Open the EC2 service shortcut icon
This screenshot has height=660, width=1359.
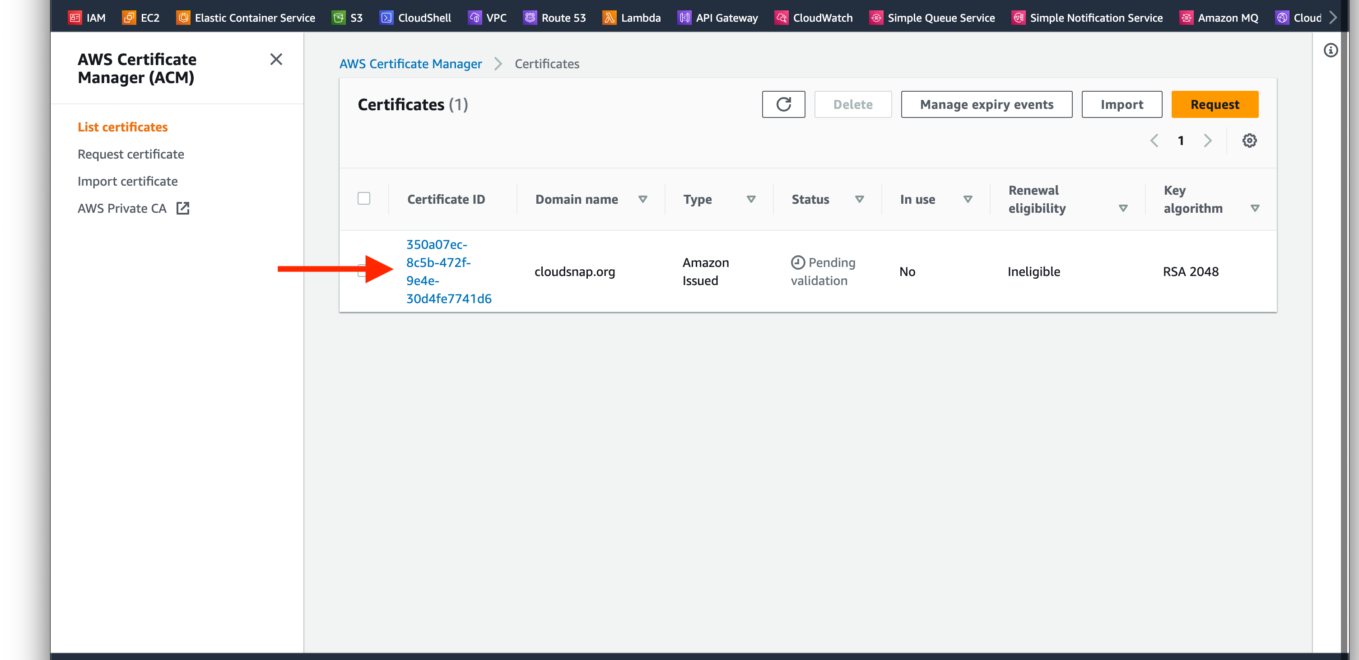(x=129, y=18)
